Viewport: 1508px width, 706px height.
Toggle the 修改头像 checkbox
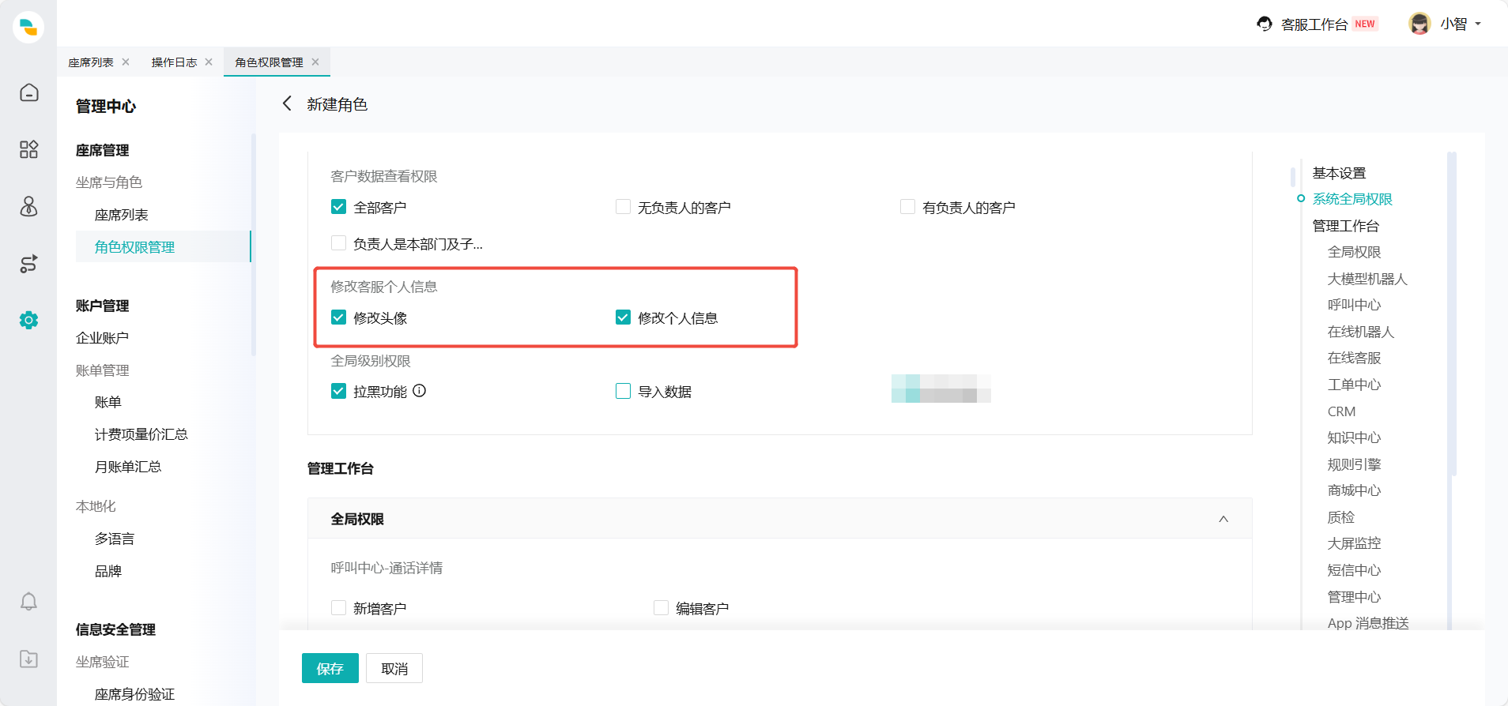[x=338, y=317]
